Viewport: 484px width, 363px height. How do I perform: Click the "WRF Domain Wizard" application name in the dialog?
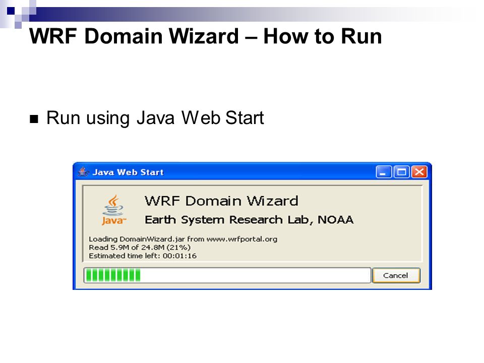click(222, 201)
